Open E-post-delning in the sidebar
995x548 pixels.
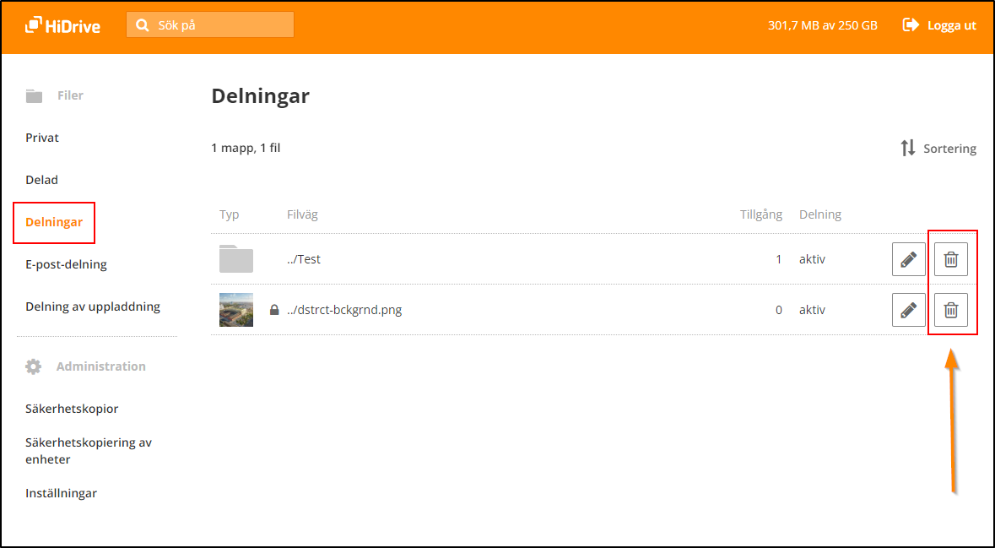click(66, 264)
